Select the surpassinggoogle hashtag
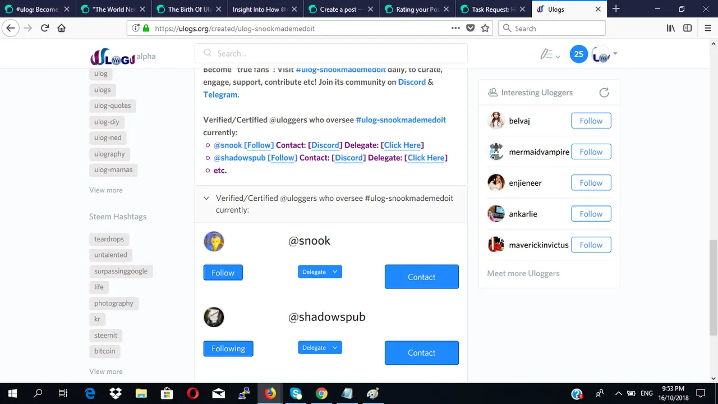 coord(121,271)
